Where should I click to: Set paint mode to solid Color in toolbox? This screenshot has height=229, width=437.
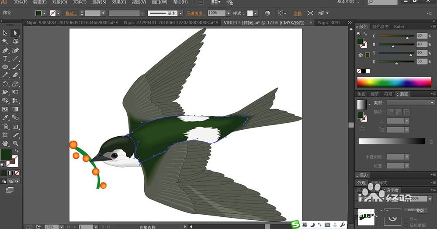(4, 173)
